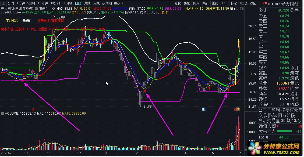Switch to the 15分钟 period tab
This screenshot has width=304, height=157.
coord(43,3)
